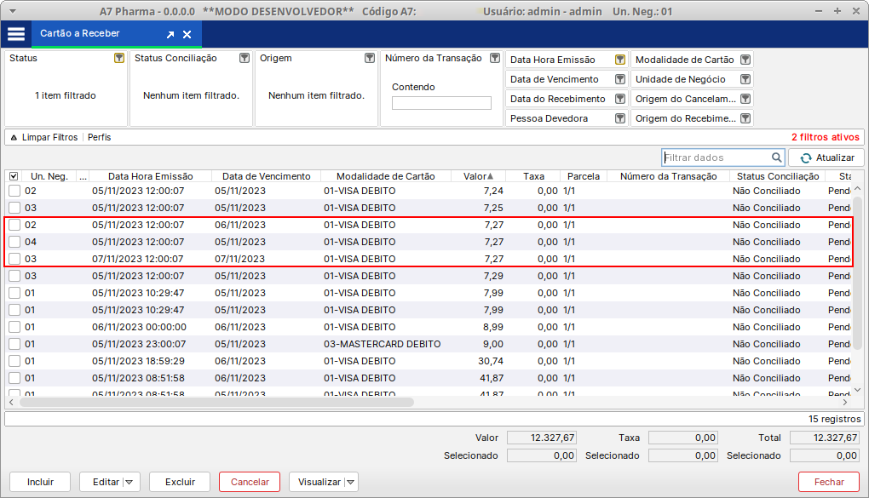
Task: Click the search magnifier icon
Action: click(x=776, y=157)
